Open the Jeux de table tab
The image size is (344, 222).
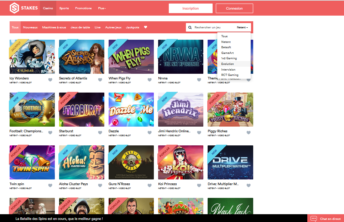(80, 27)
